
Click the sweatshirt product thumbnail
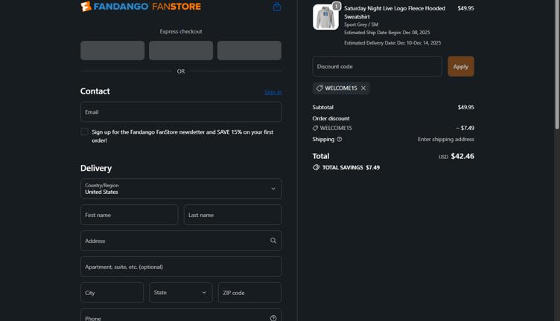pyautogui.click(x=325, y=17)
